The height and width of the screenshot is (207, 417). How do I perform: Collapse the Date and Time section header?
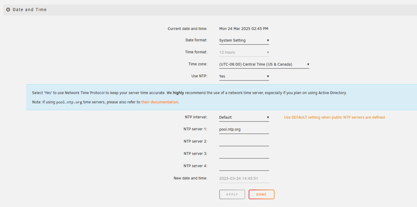pos(210,10)
